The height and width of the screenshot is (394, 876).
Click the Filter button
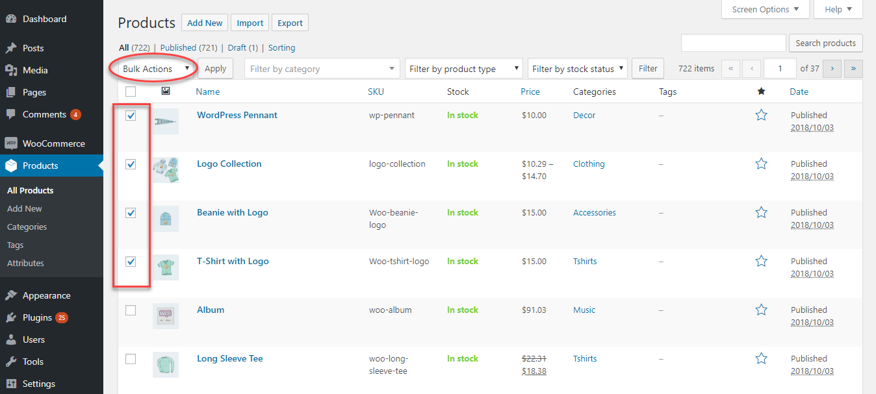[x=648, y=68]
